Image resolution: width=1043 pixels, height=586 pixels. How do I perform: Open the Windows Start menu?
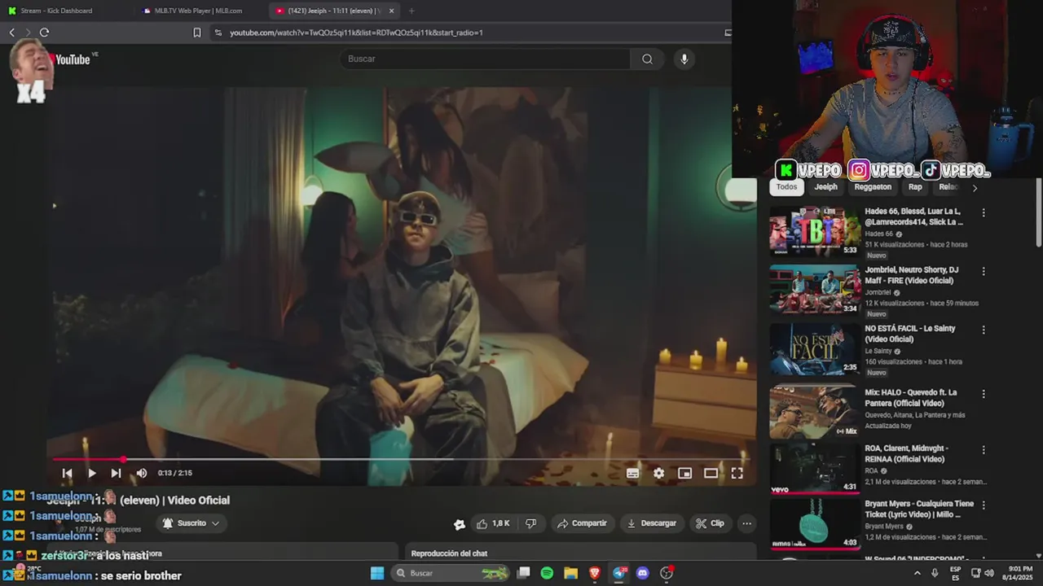pyautogui.click(x=377, y=573)
